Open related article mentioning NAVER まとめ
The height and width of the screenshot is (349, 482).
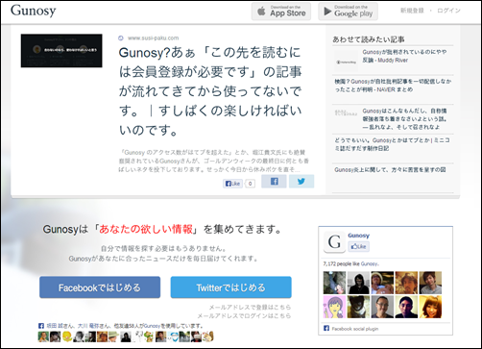[393, 86]
